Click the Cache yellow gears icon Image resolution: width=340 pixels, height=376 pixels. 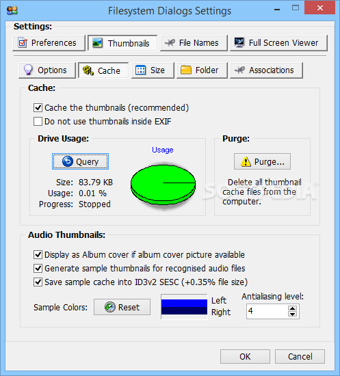click(x=88, y=70)
